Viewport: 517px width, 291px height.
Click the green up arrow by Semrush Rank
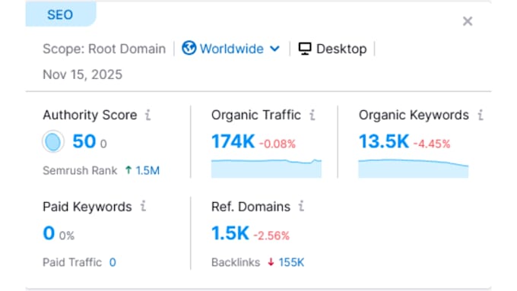coord(128,170)
